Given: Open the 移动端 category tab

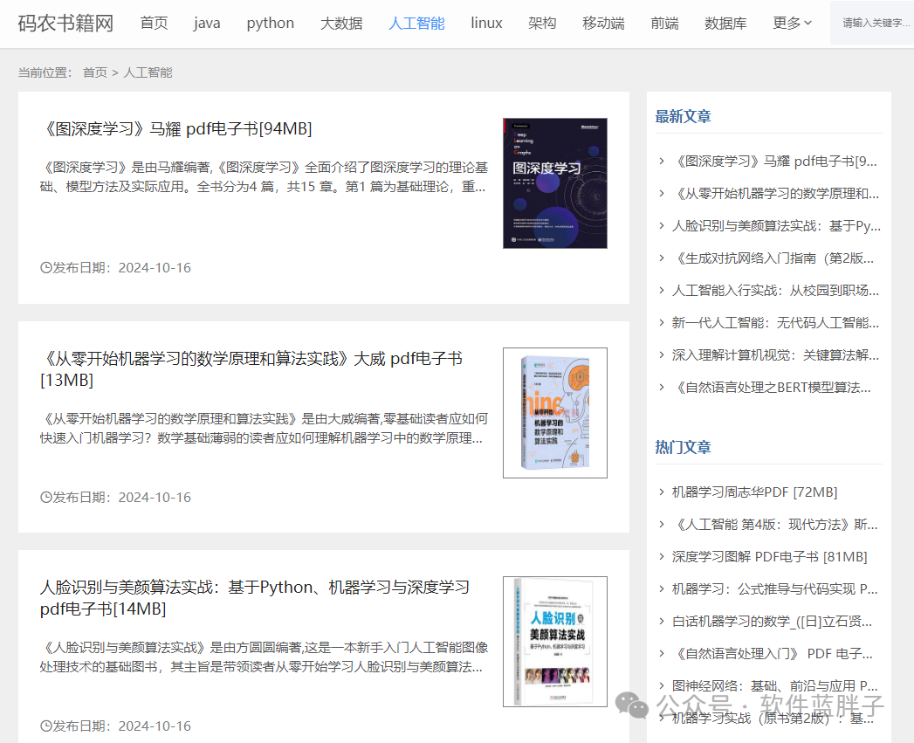Looking at the screenshot, I should pos(603,24).
